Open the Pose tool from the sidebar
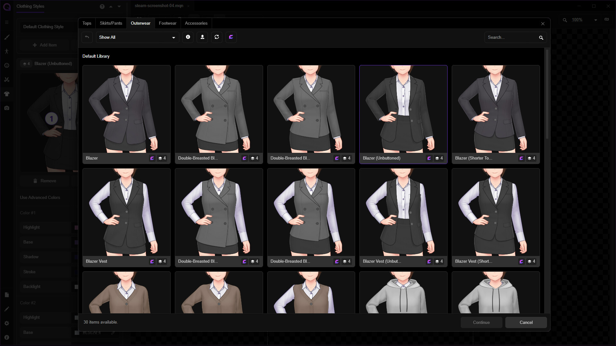The height and width of the screenshot is (346, 616). coord(7,51)
